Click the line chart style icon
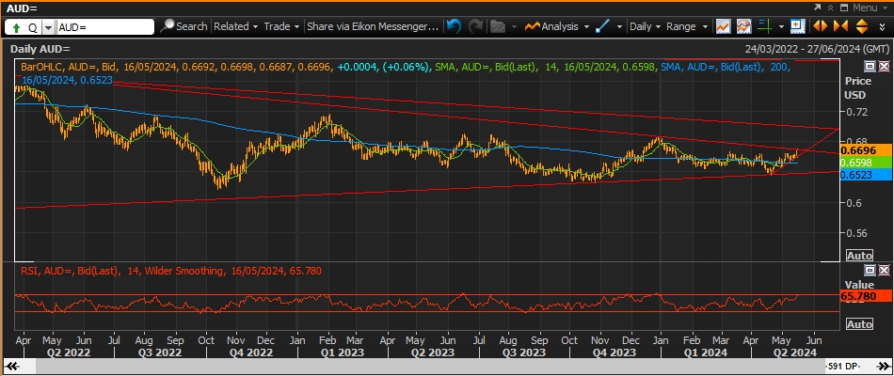 (x=724, y=26)
